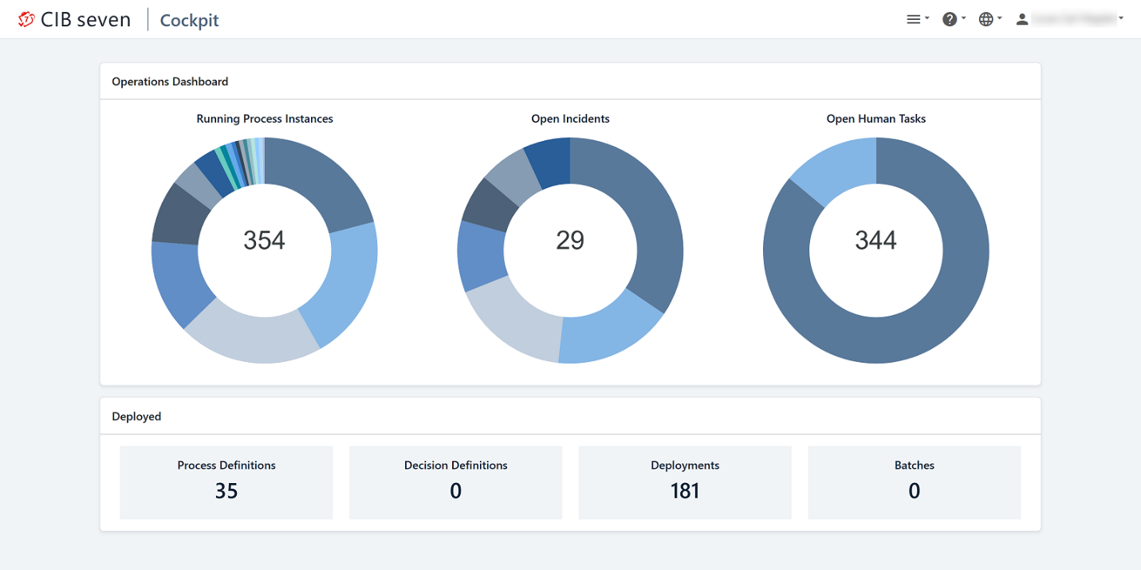Open the Deployments tile showing 181

click(x=684, y=482)
